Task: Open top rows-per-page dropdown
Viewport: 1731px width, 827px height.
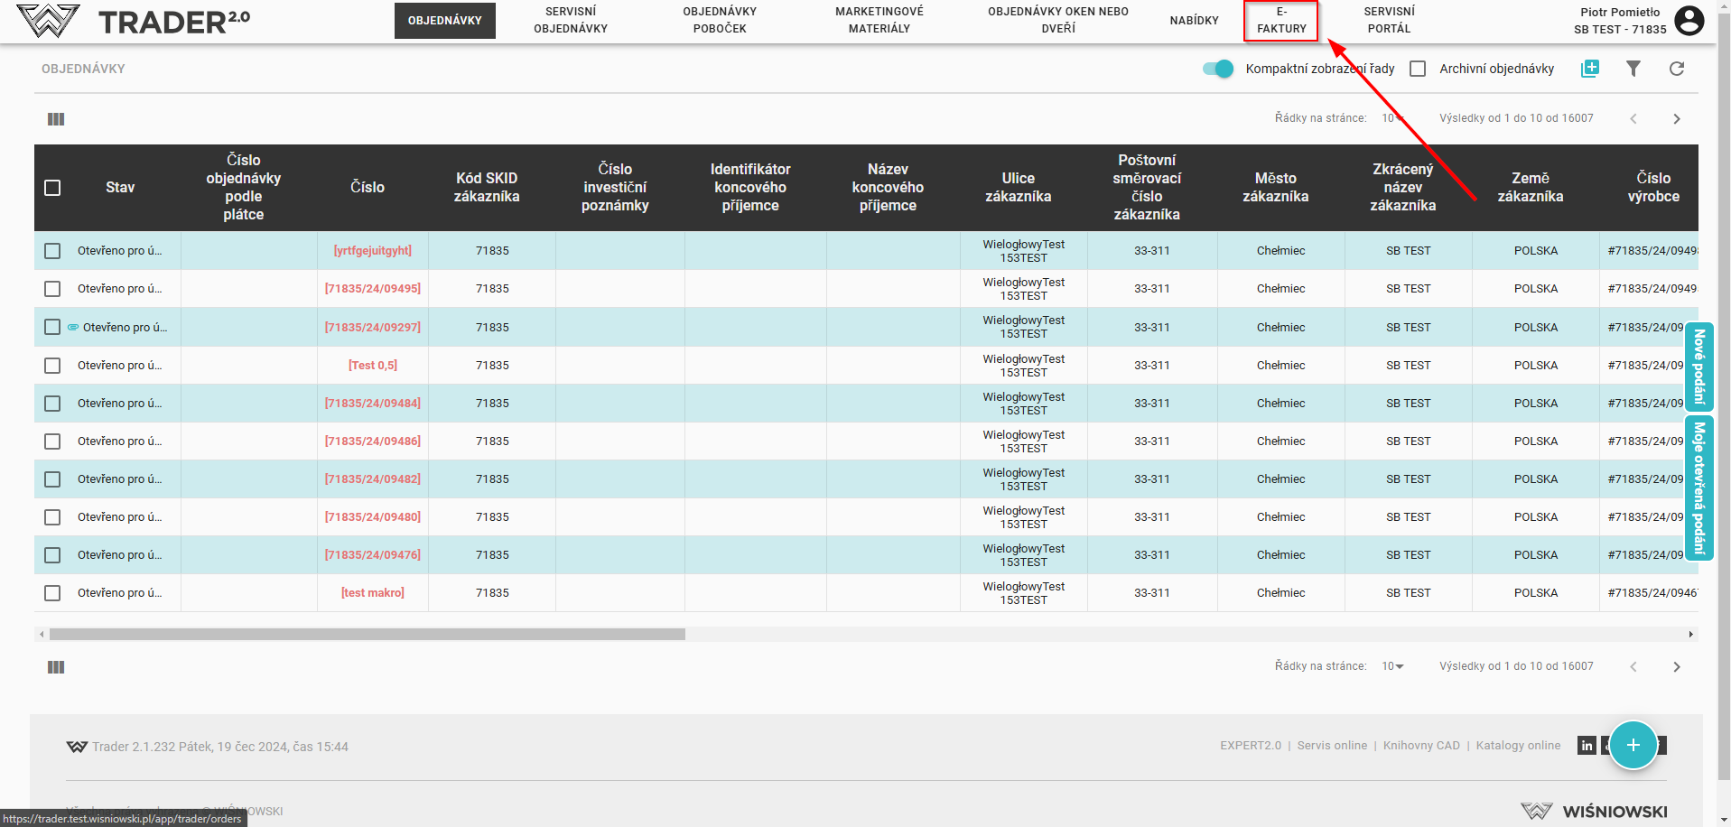Action: click(1391, 118)
